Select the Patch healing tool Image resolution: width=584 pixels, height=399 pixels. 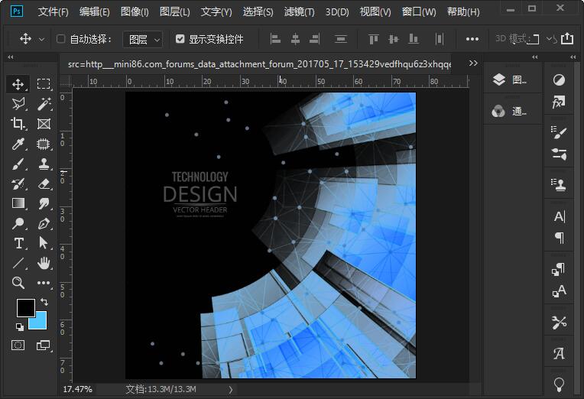click(44, 144)
